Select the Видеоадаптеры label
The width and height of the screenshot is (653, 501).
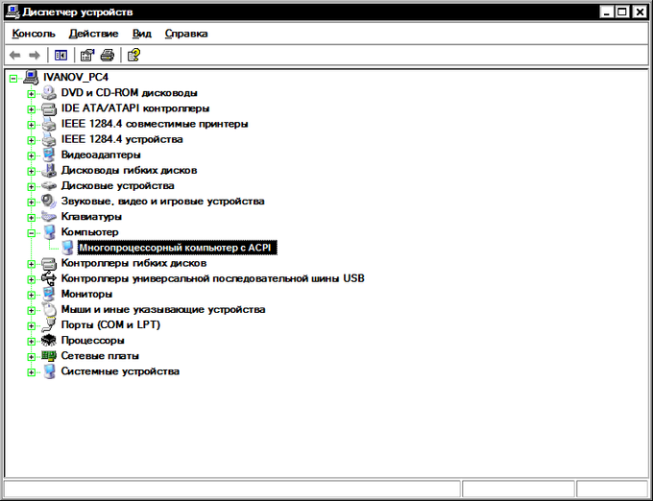[101, 155]
